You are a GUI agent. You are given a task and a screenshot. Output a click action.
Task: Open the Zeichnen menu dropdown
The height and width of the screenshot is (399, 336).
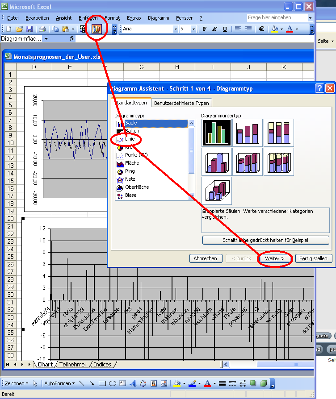tap(17, 383)
